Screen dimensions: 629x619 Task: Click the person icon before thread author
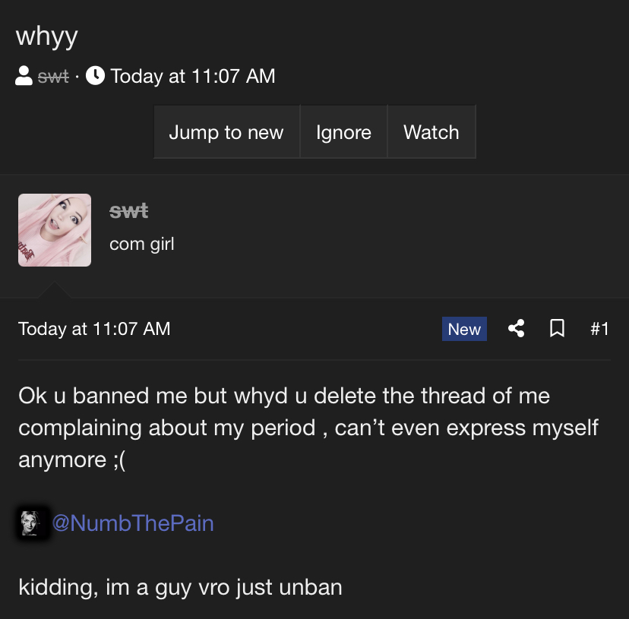[24, 75]
